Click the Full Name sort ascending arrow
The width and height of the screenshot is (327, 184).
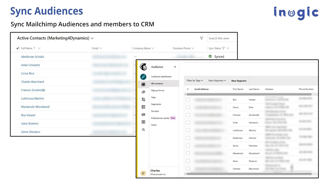tap(34, 48)
